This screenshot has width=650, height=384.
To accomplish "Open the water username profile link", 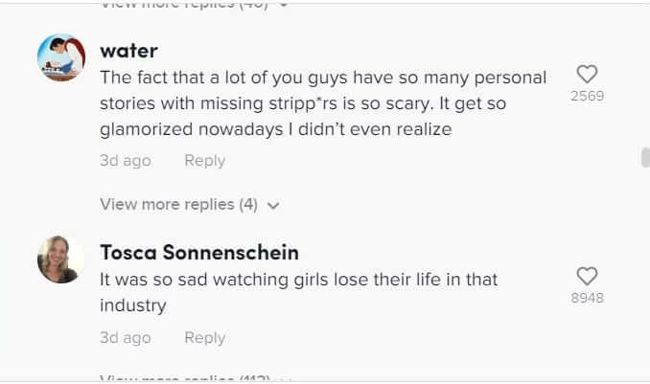I will tap(128, 51).
